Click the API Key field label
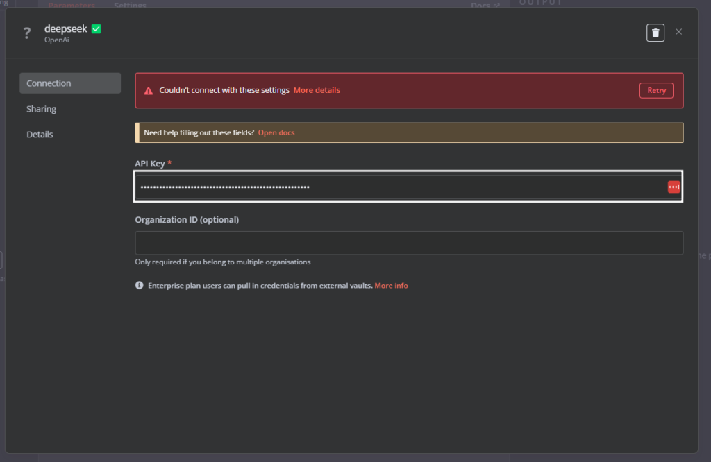Screen dimensions: 711x462 150,164
